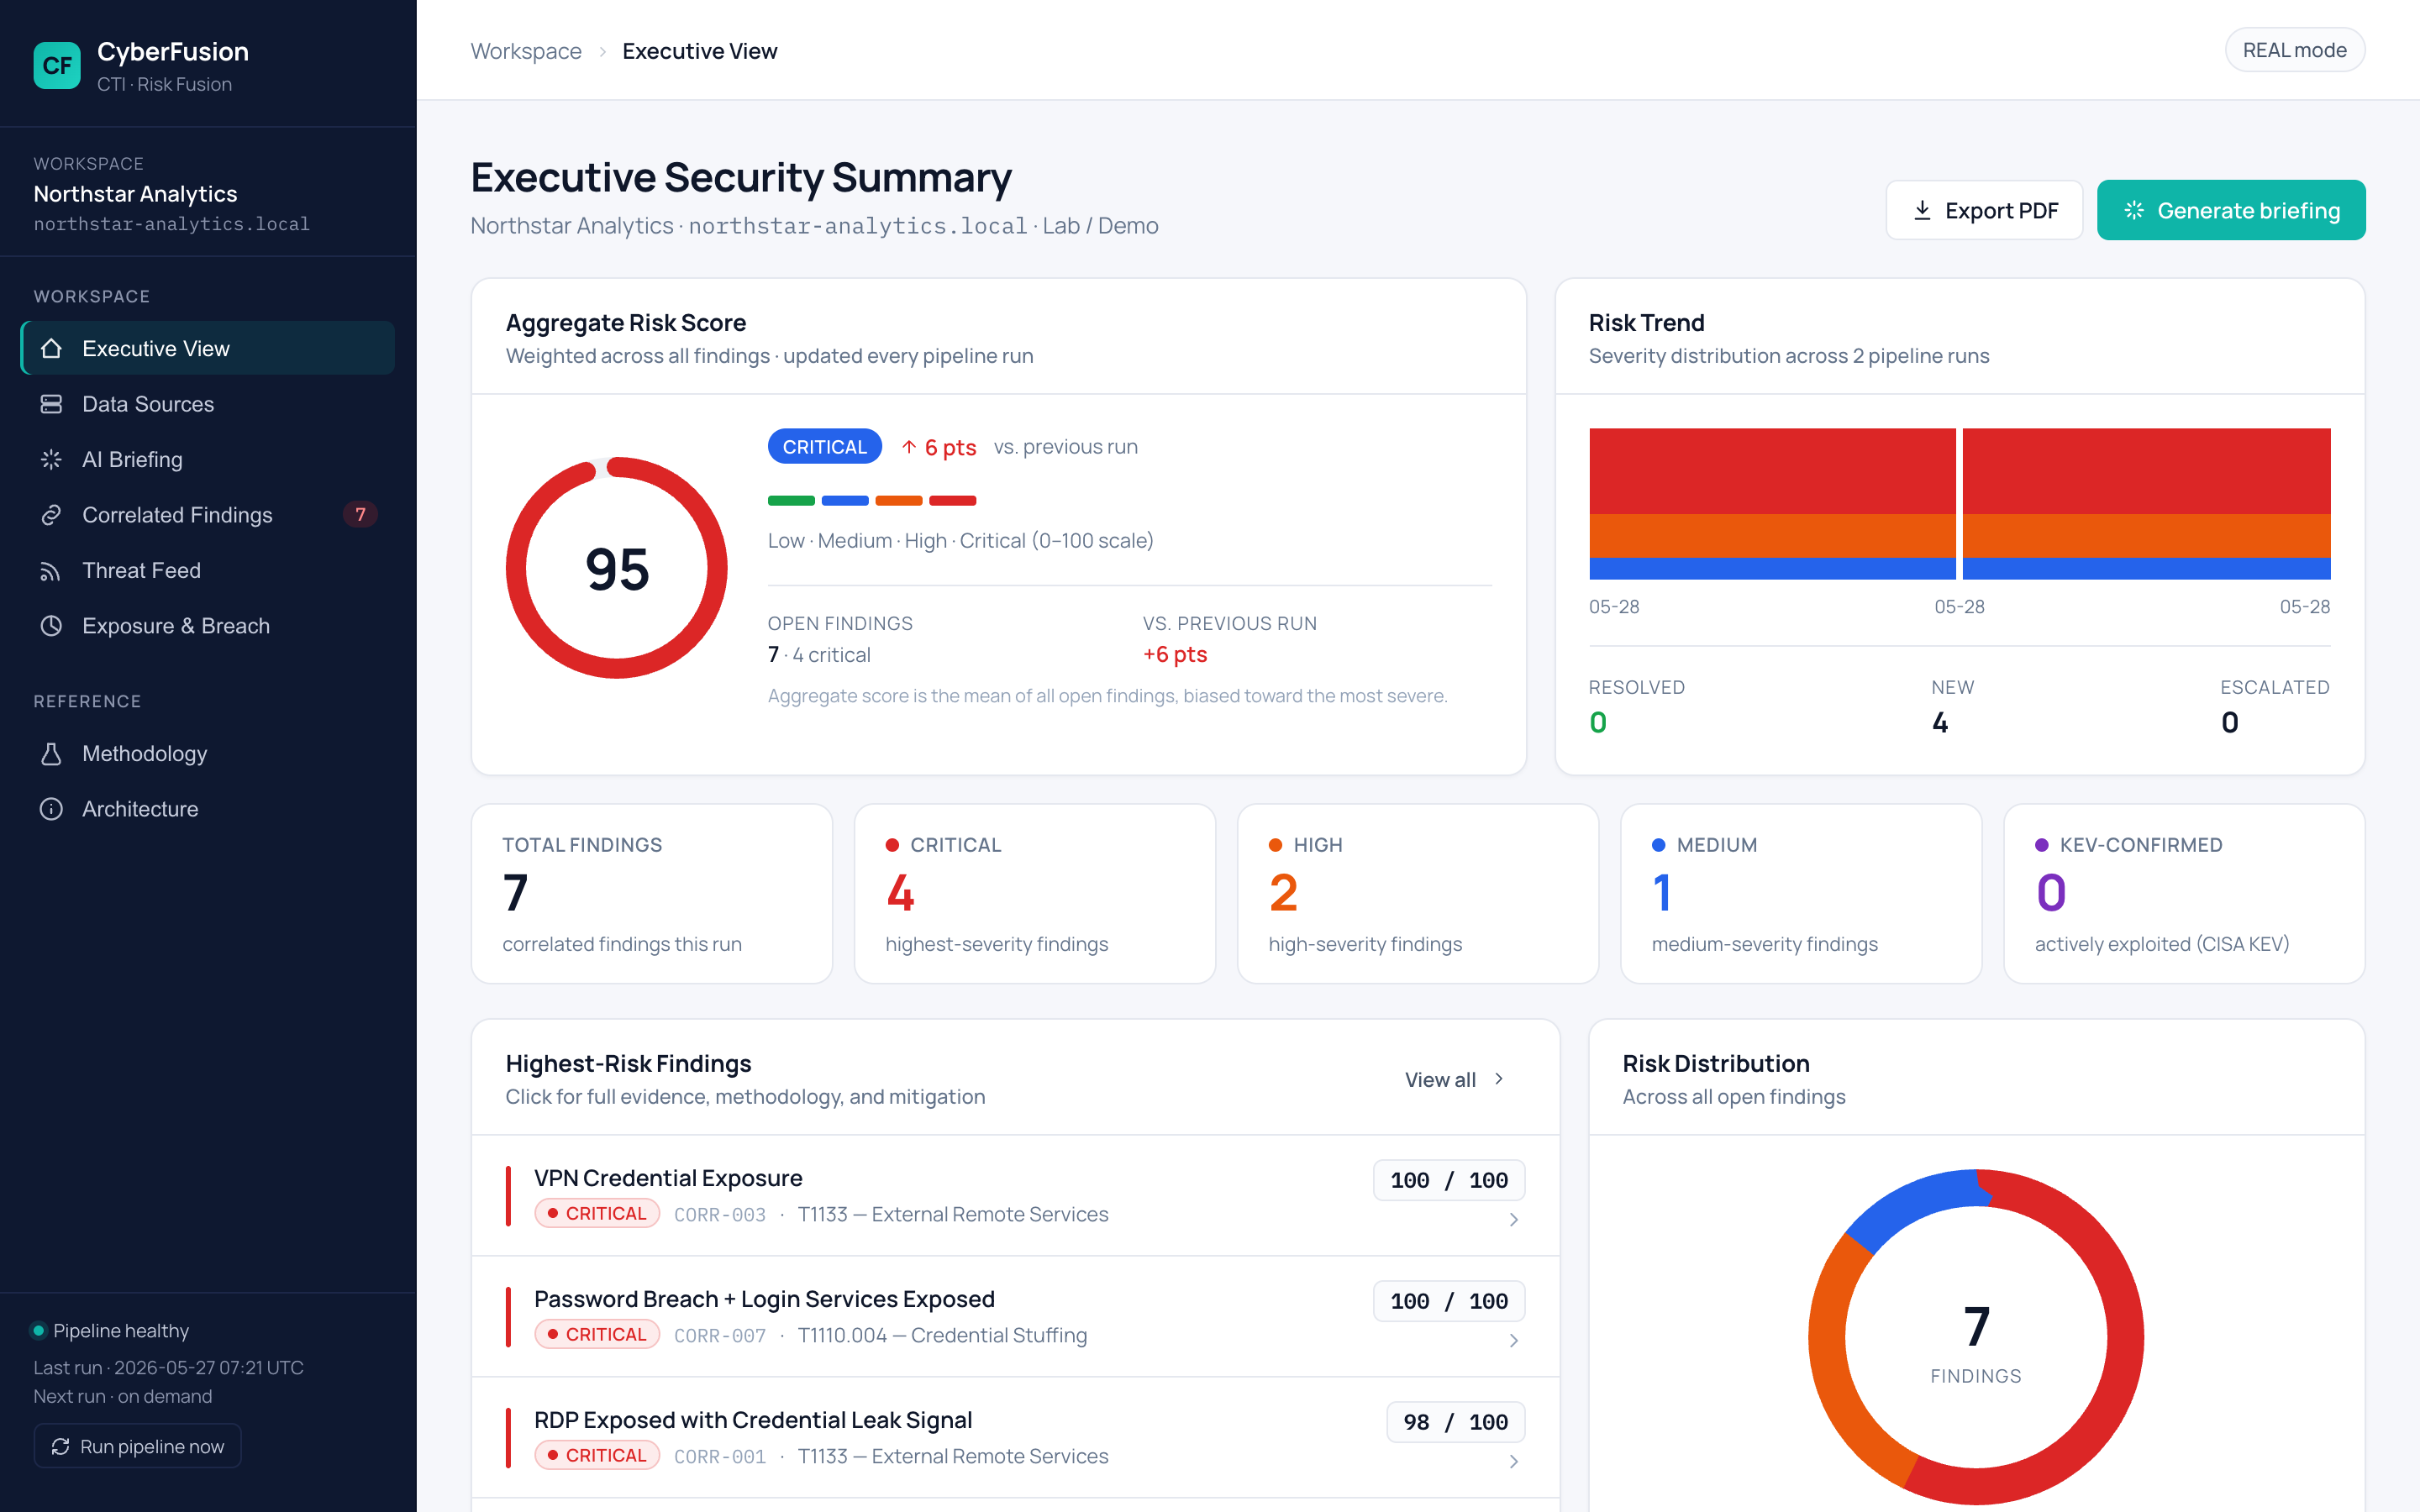Expand the RDP Exposed finding chevron

[x=1514, y=1461]
